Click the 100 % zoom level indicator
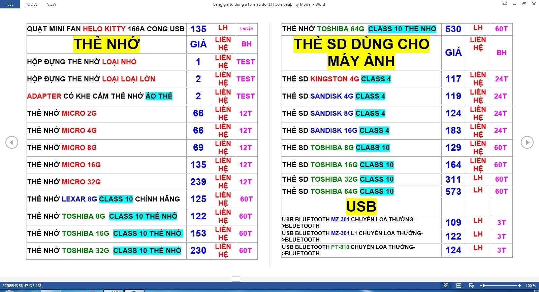The image size is (539, 292). point(531,286)
